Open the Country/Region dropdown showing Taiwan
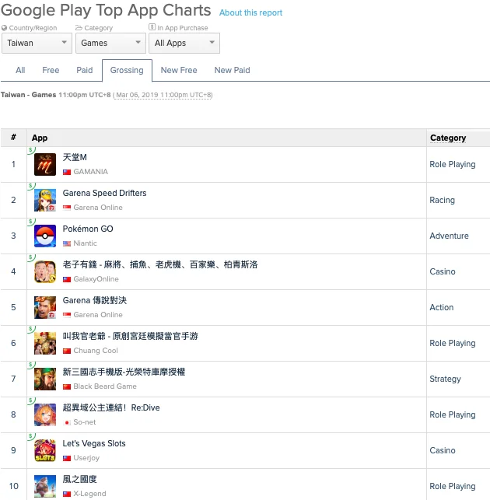Viewport: 490px width, 500px height. tap(37, 44)
